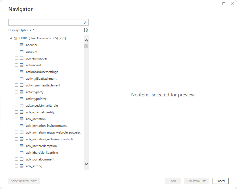Collapse the ODBC Dynamics 365 tree node

pos(11,38)
